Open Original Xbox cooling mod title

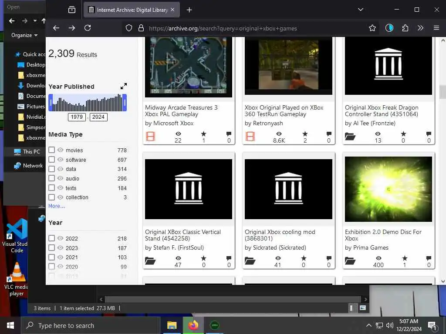coord(280,235)
